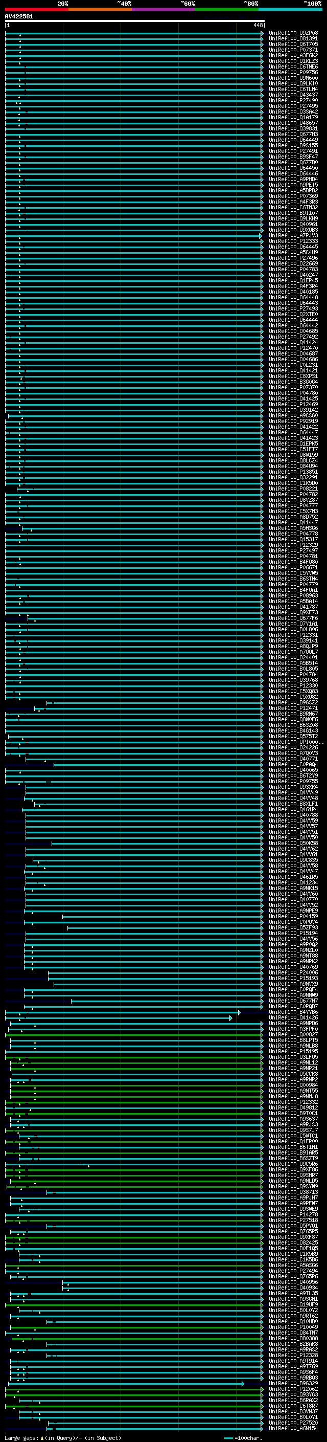Viewport: 327px width, 1442px height.
Task: Select hit label UniRef100_B9G329
Action: point(293,1383)
